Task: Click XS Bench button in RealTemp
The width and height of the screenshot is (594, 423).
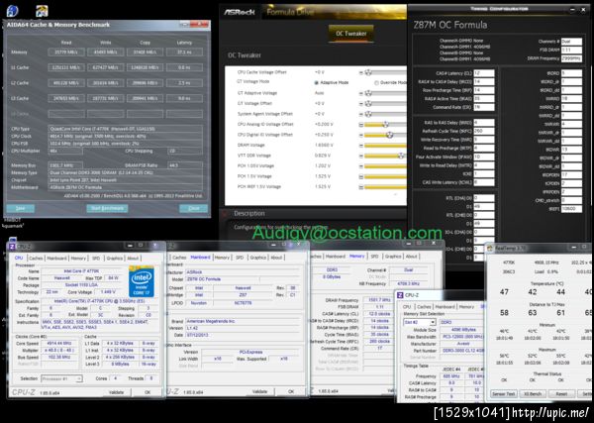Action: (533, 394)
